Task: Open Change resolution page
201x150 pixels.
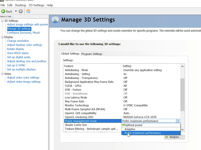Action: [x=18, y=41]
